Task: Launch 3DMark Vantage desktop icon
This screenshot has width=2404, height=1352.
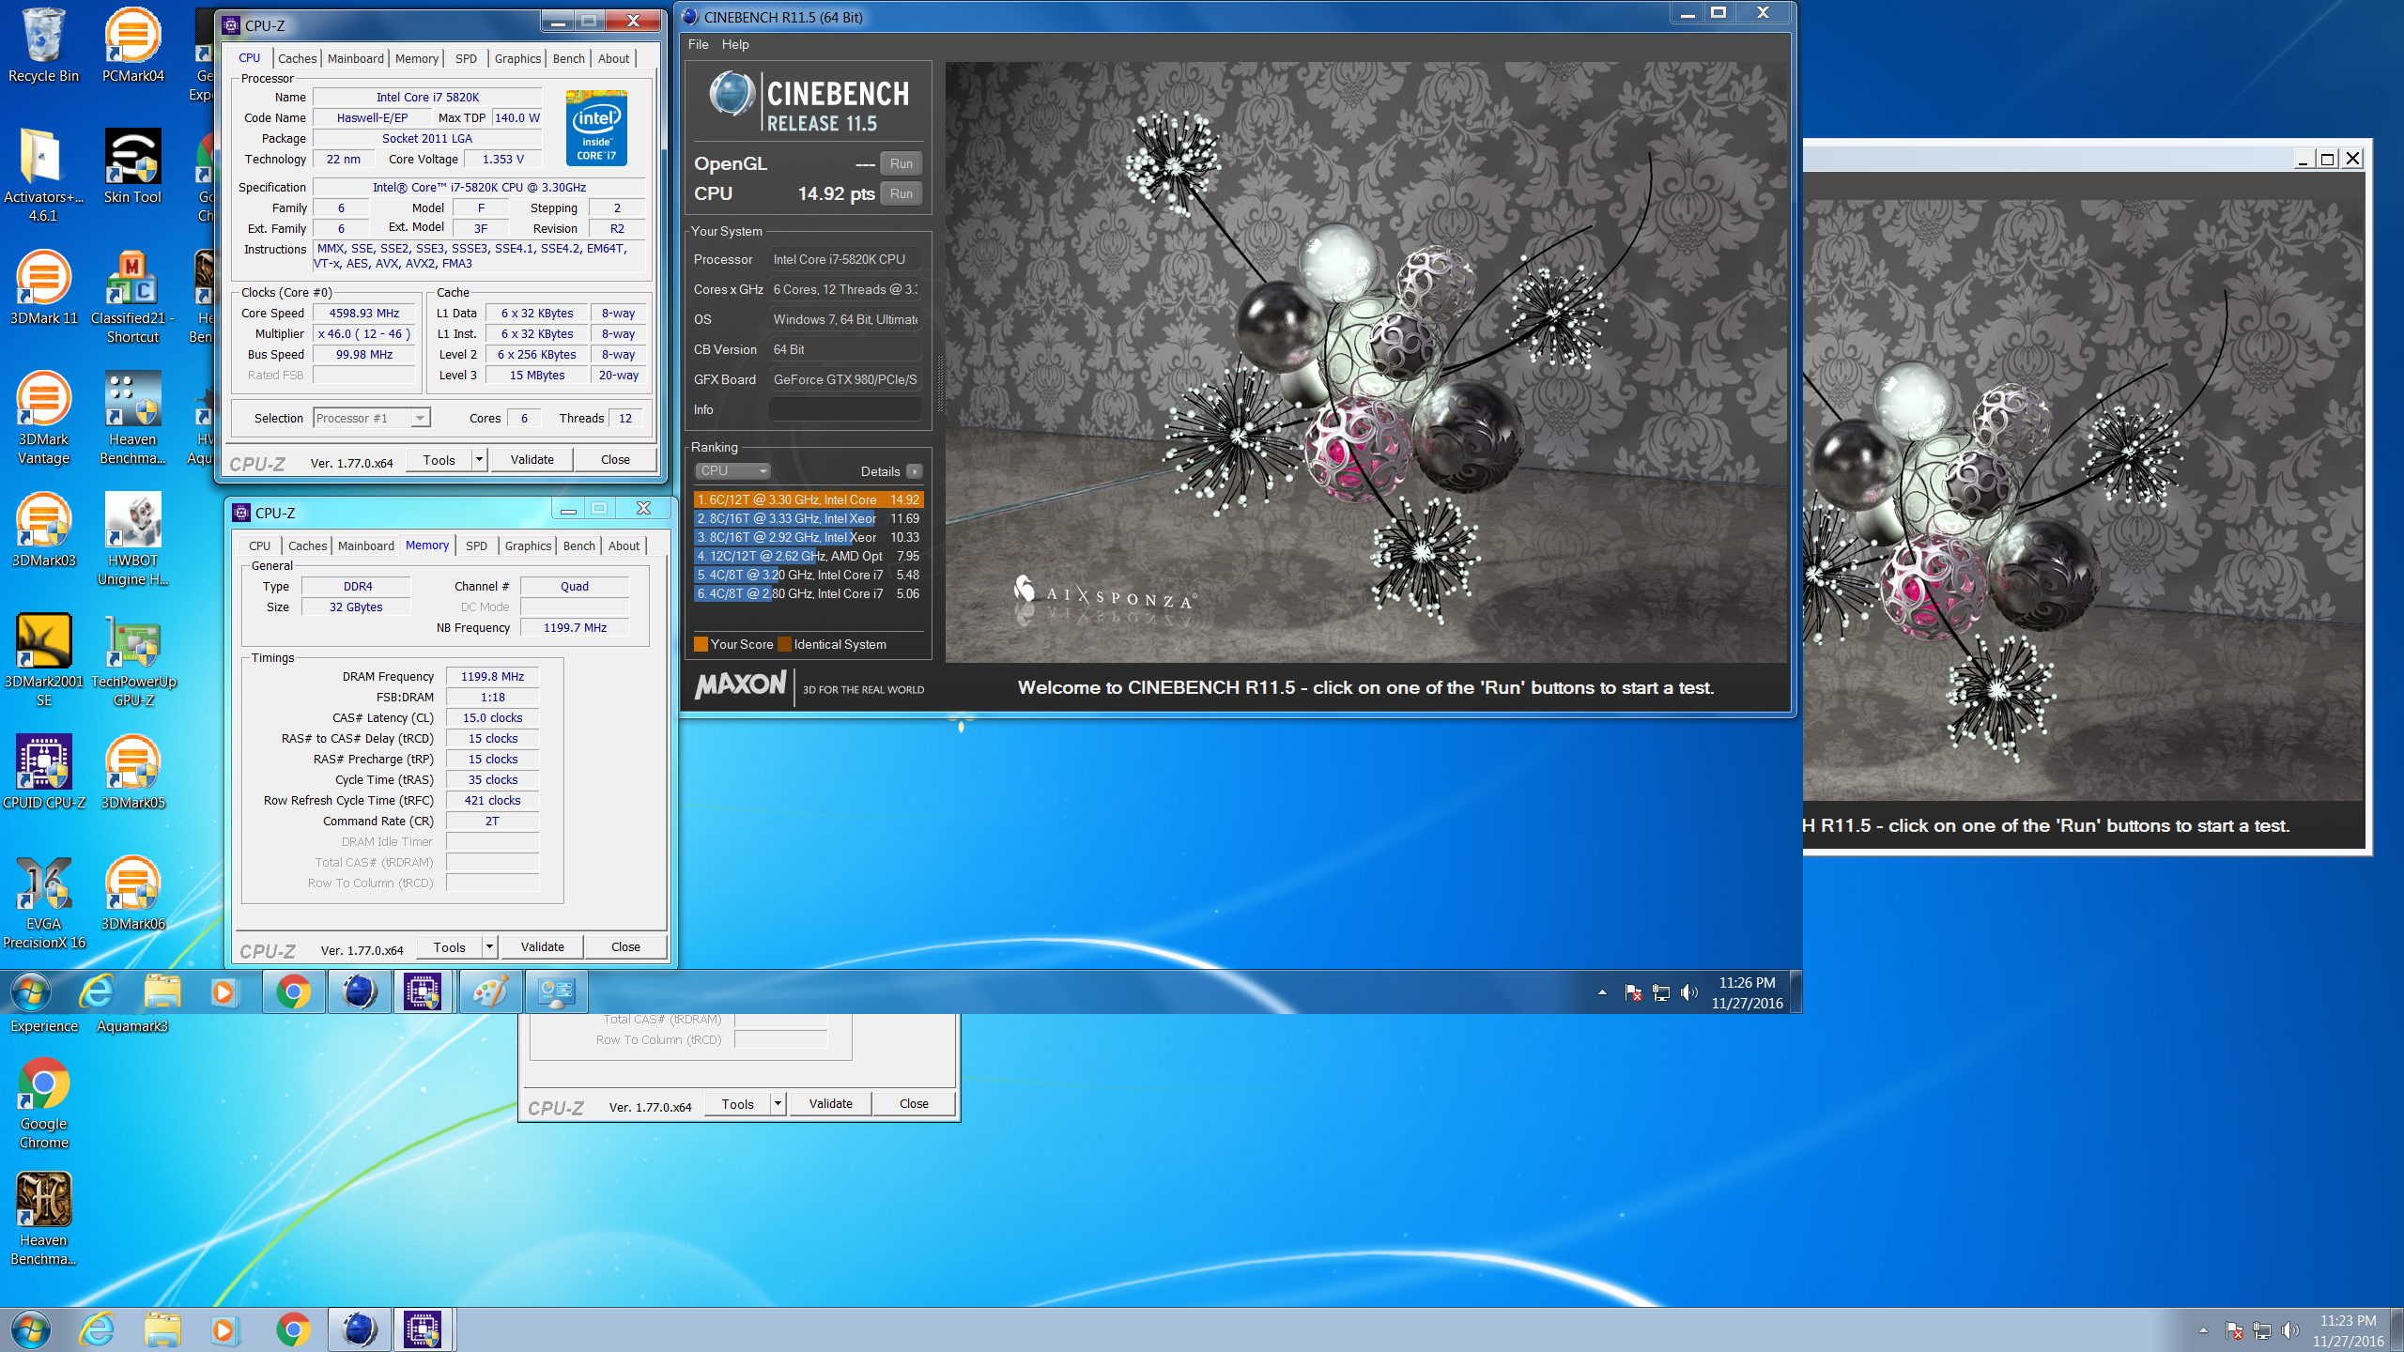Action: coord(43,418)
